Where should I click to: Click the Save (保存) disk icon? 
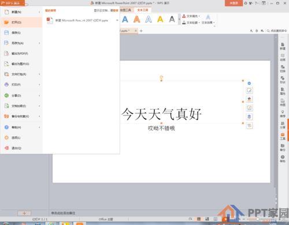(x=6, y=33)
